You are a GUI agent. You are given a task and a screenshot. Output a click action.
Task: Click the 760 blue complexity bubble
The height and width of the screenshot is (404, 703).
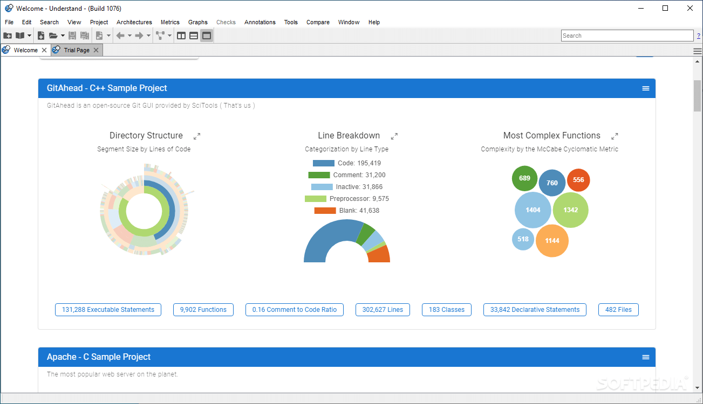point(552,183)
